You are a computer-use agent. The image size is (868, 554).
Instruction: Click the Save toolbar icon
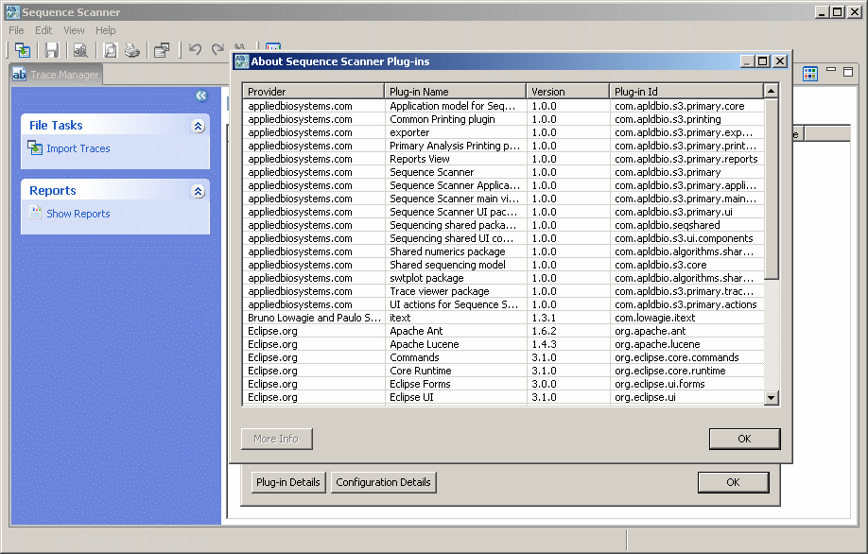pyautogui.click(x=52, y=50)
